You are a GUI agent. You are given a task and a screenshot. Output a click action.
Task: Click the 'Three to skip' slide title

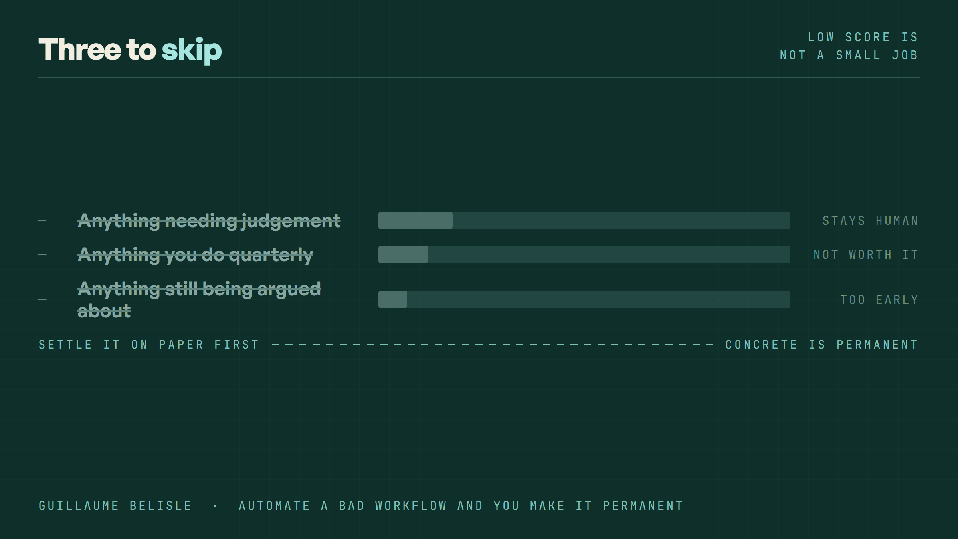130,50
